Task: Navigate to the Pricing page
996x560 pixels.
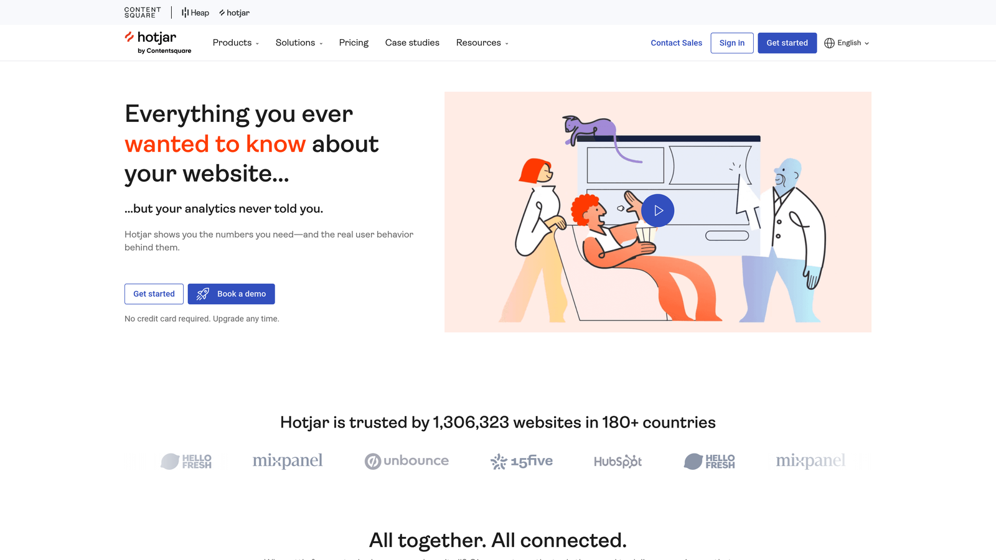Action: click(x=354, y=42)
